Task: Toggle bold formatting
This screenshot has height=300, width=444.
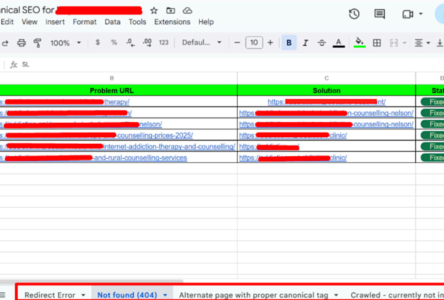Action: [x=289, y=42]
